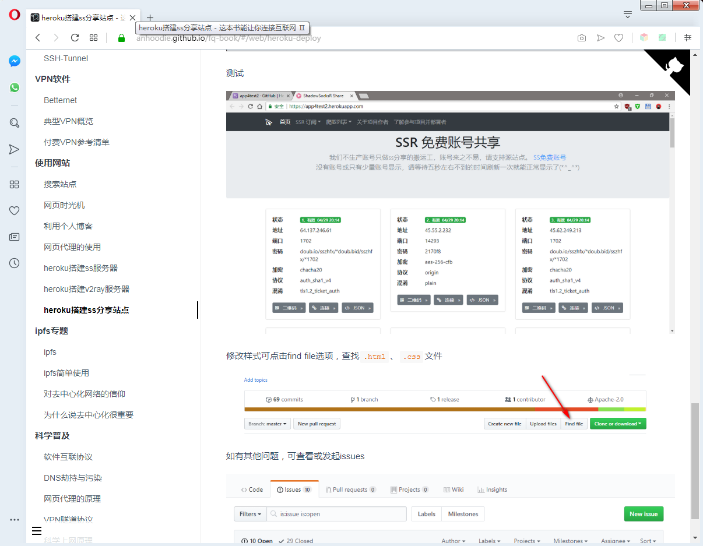This screenshot has width=703, height=546.
Task: Click the SSR sharing site screenshot
Action: [451, 213]
